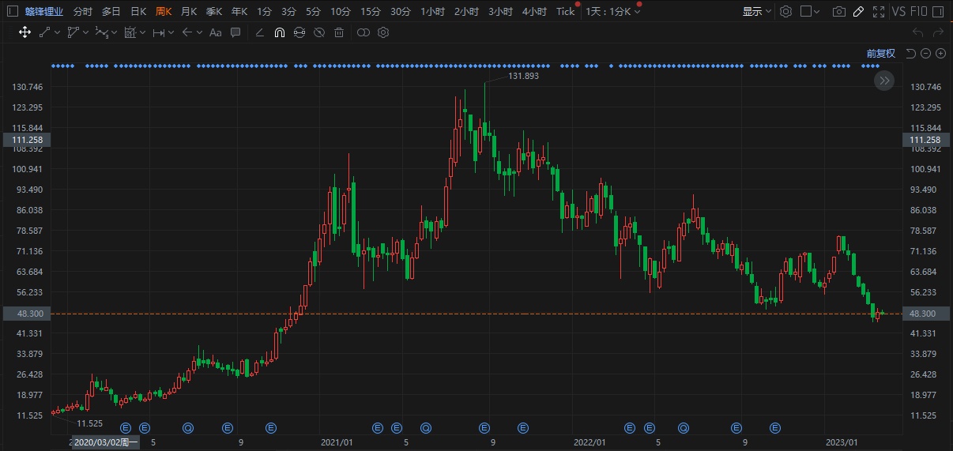Click the expand arrows button on chart
Image resolution: width=953 pixels, height=451 pixels.
pyautogui.click(x=884, y=80)
